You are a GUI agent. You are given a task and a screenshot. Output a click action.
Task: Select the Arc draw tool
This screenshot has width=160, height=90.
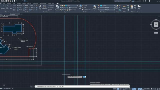point(11,7)
